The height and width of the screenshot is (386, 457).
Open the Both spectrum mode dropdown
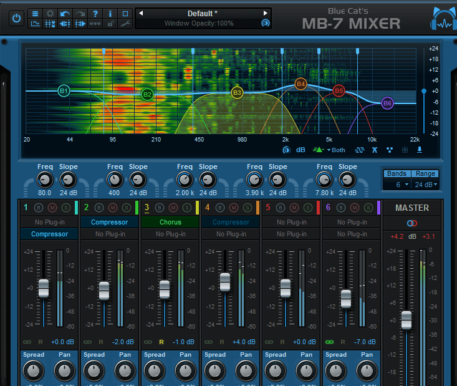tap(336, 150)
